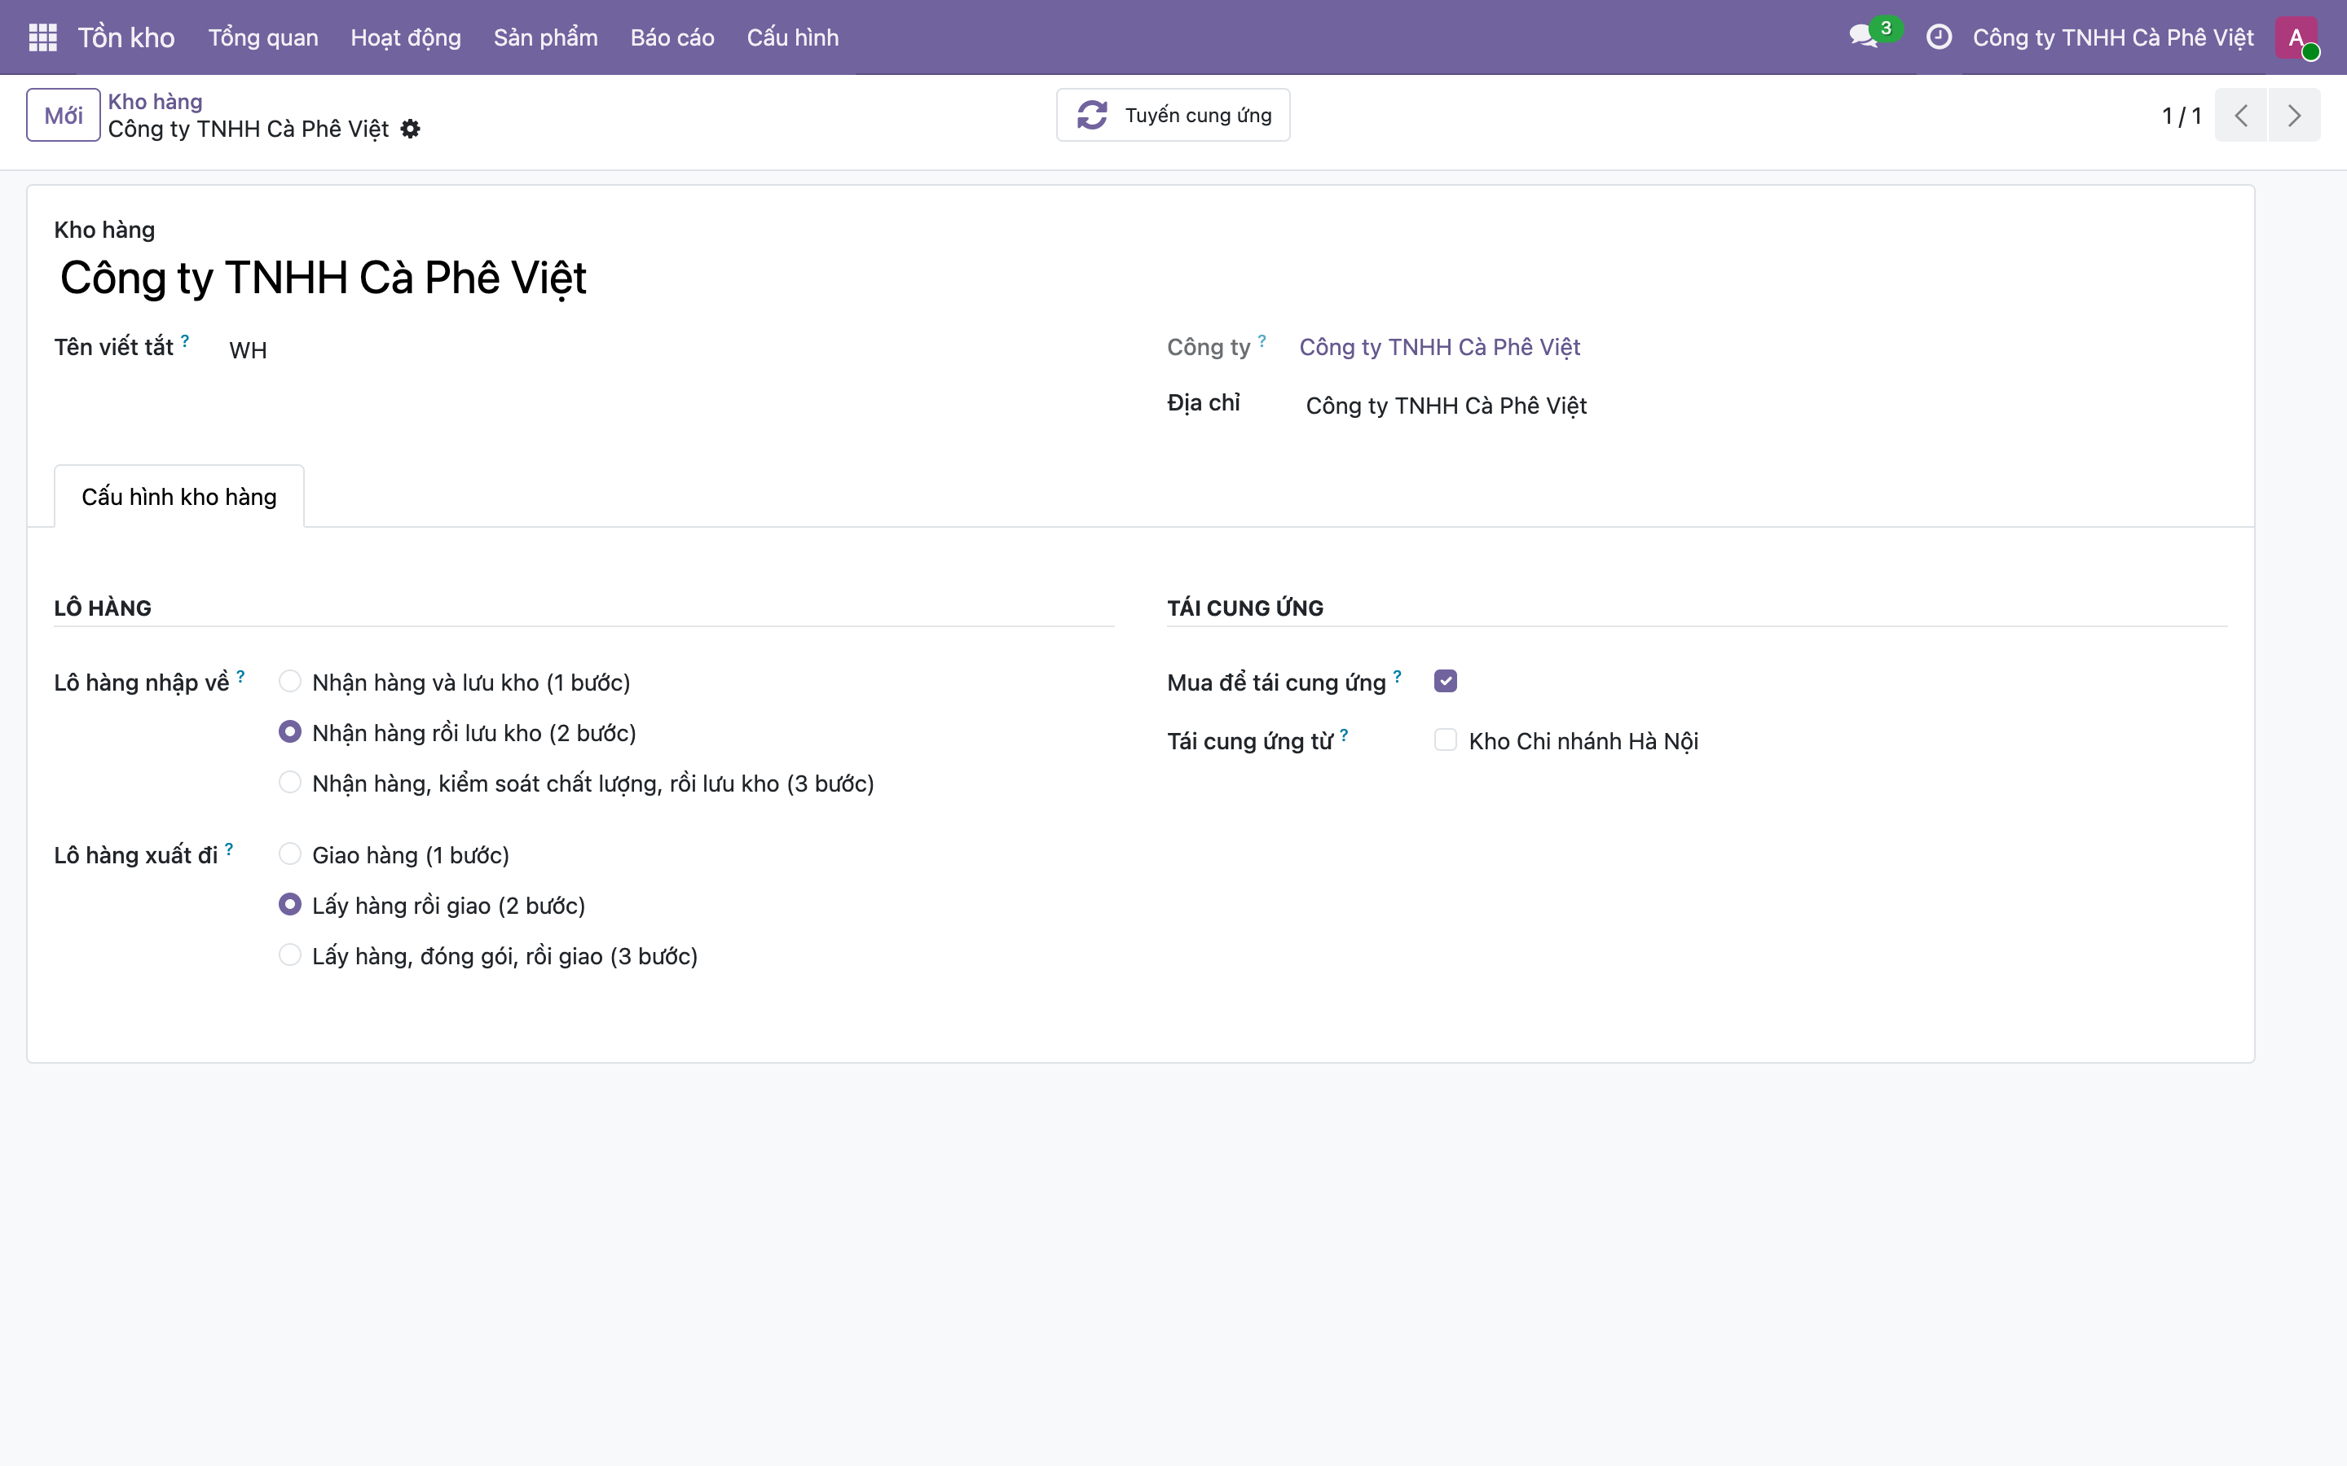The image size is (2347, 1466).
Task: Go to next record arrow
Action: click(2294, 116)
